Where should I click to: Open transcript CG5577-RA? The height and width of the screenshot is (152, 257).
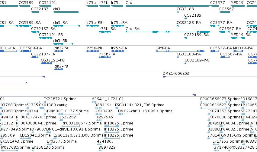(214, 26)
